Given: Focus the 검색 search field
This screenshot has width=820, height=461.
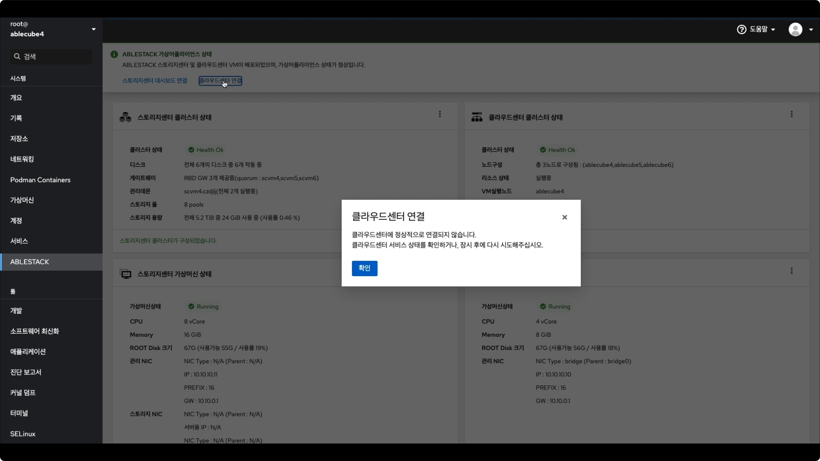Looking at the screenshot, I should point(51,56).
